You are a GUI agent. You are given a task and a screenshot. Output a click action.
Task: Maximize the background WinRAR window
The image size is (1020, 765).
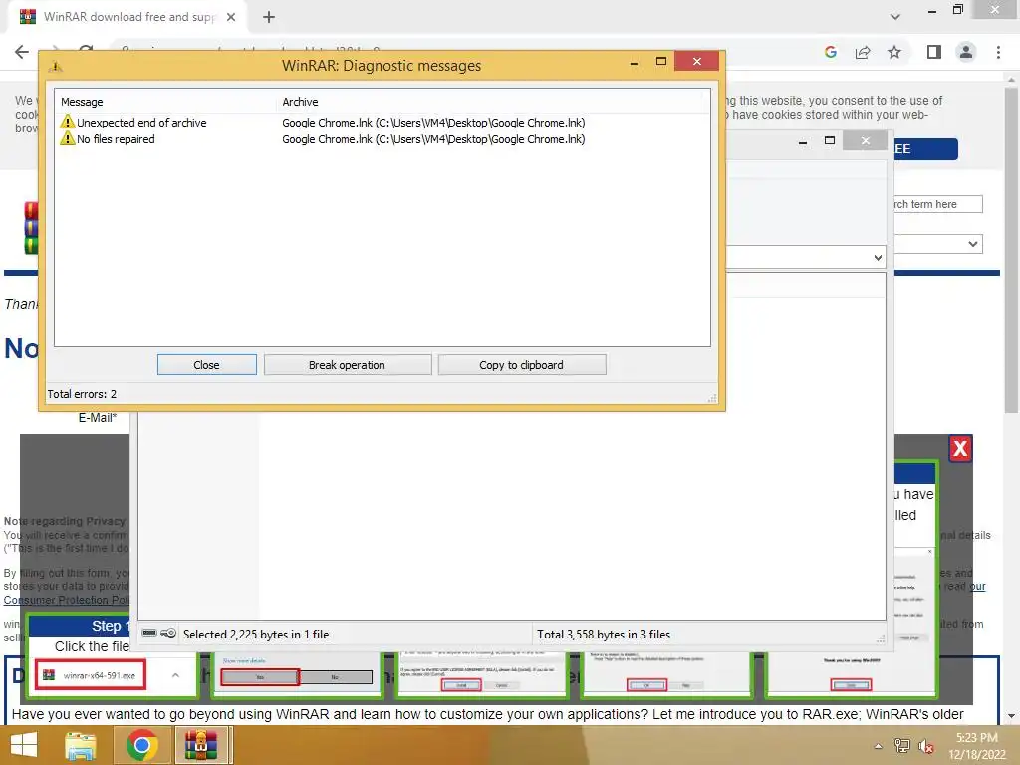point(830,141)
